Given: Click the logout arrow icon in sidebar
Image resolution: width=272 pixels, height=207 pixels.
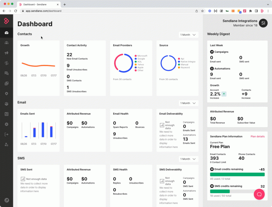Looking at the screenshot, I should [x=6, y=134].
